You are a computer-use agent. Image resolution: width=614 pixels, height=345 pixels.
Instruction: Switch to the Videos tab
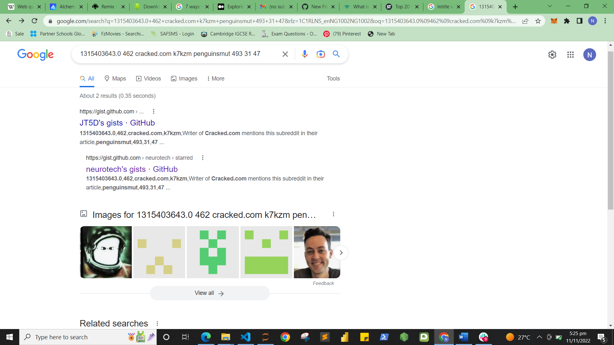point(148,79)
